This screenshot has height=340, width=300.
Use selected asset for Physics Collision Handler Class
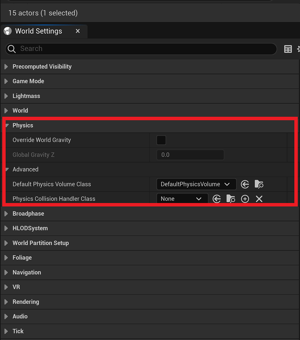point(216,199)
